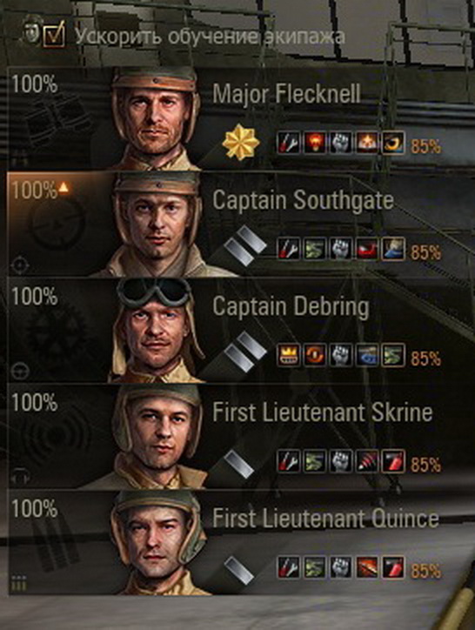Select First Lieutenant Quince's Repair wrench icon
This screenshot has width=475, height=630.
pos(289,567)
